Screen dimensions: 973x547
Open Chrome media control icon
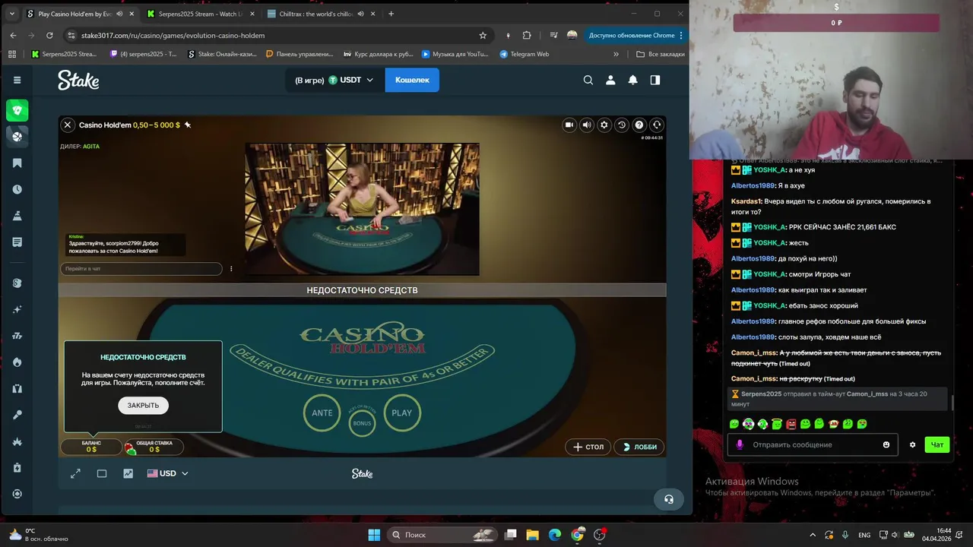553,35
